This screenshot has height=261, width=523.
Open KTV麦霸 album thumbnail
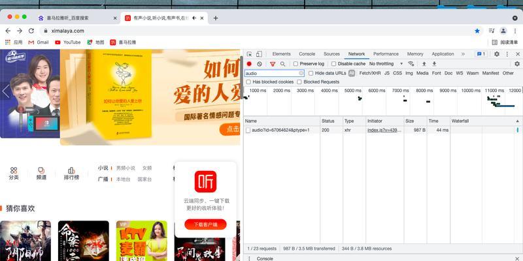(141, 241)
